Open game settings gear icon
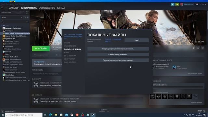Viewport: 208px width, 117px height. coord(194,48)
